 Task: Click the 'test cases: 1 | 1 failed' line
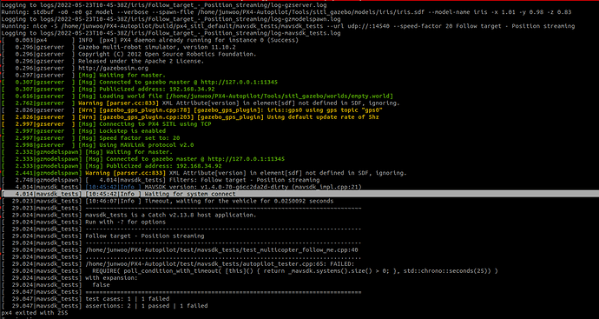[128, 299]
